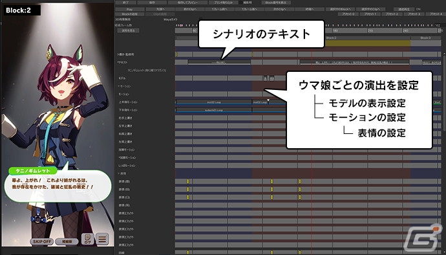Jump to end with 終端へ button

pos(309,10)
